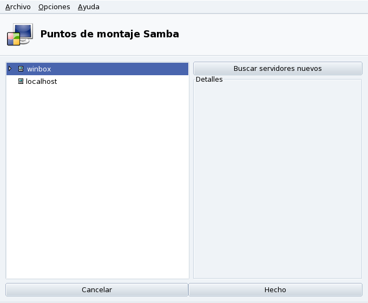Expand the winbox server tree node
This screenshot has height=303, width=368.
click(10, 69)
